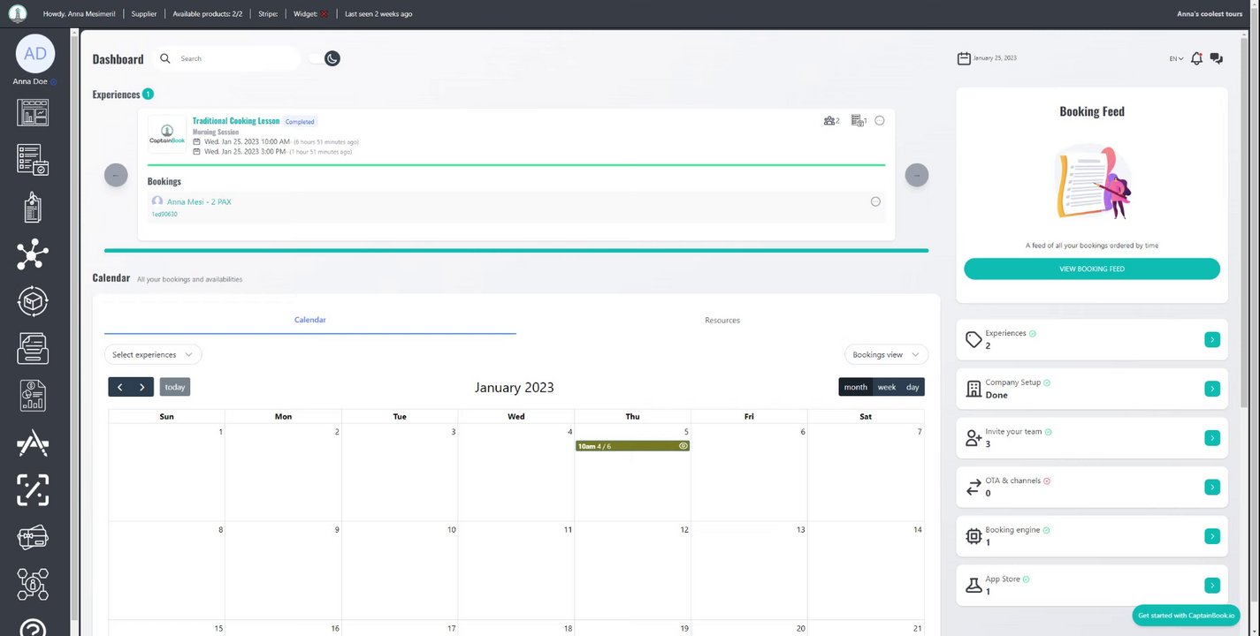
Task: Open more options for Traditional Cooking Lesson
Action: (879, 121)
